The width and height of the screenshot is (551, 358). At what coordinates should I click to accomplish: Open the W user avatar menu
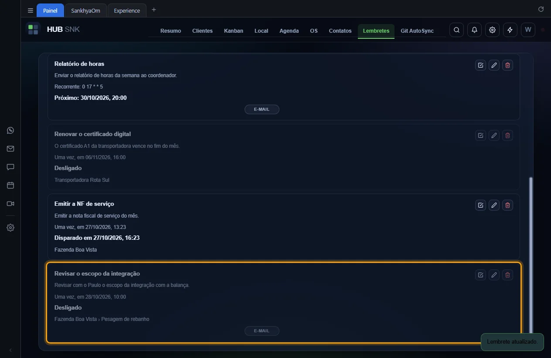pos(528,30)
